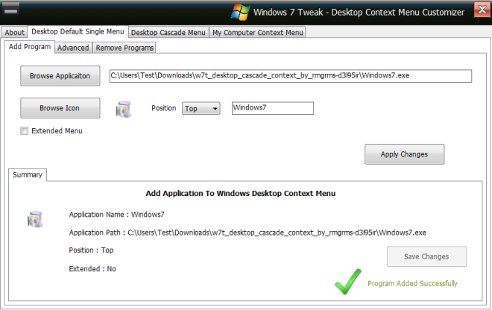The image size is (492, 310).
Task: Switch to Remove Programs sub-tab
Action: (x=124, y=48)
